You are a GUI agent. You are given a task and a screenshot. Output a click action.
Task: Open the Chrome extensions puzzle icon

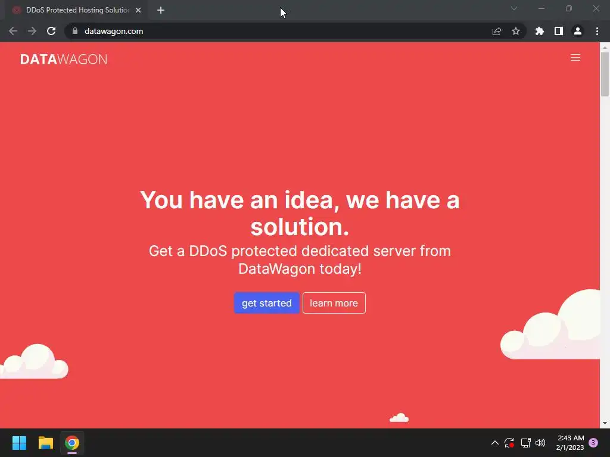[x=540, y=31]
